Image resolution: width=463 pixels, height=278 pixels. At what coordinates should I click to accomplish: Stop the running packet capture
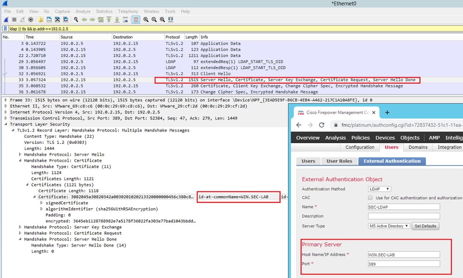tap(14, 20)
